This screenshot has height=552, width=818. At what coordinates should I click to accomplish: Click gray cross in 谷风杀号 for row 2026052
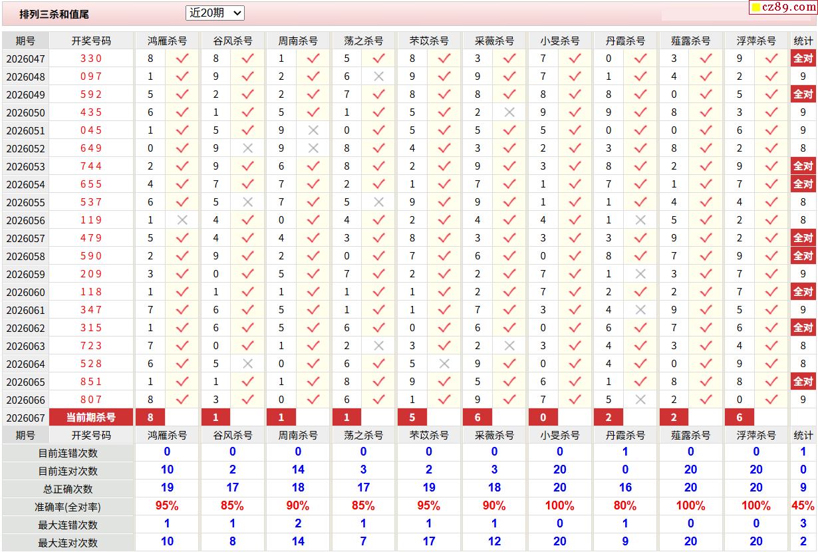(248, 148)
